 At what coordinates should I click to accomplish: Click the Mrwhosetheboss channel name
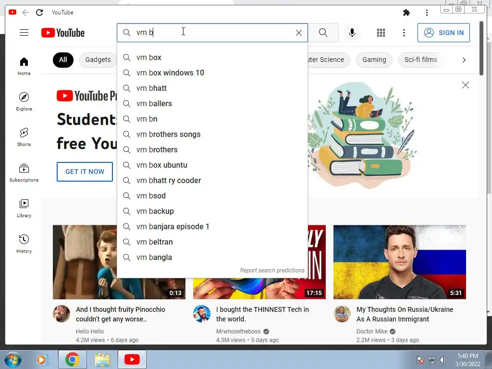(238, 332)
